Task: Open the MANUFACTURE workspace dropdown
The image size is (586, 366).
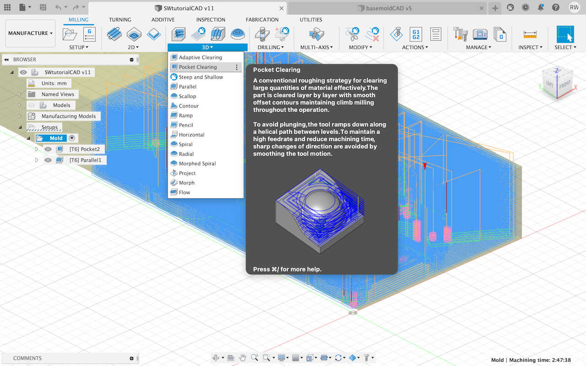Action: (30, 33)
